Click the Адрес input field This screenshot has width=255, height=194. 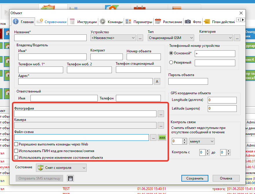click(x=85, y=82)
